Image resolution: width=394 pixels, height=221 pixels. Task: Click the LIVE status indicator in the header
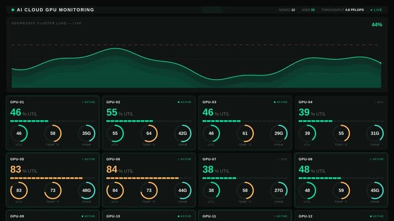376,10
